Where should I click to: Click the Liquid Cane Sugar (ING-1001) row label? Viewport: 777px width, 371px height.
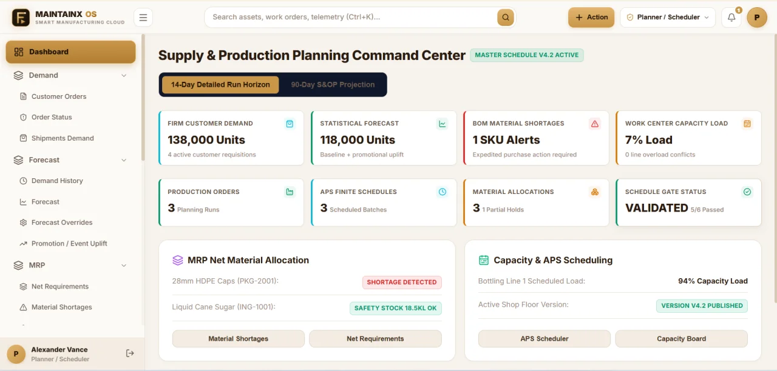tap(223, 307)
